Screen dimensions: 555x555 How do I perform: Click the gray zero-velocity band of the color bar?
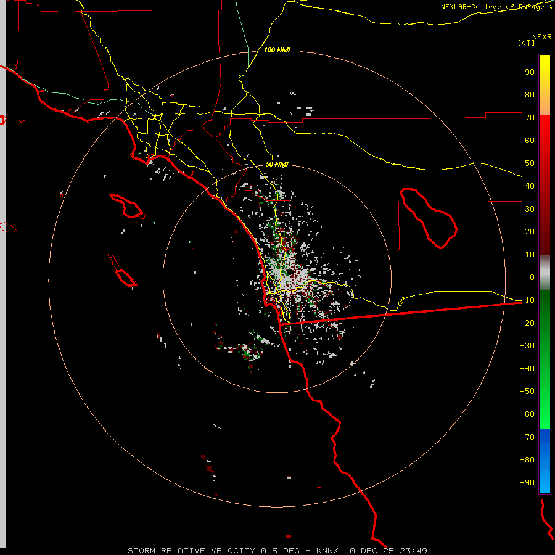click(x=545, y=273)
